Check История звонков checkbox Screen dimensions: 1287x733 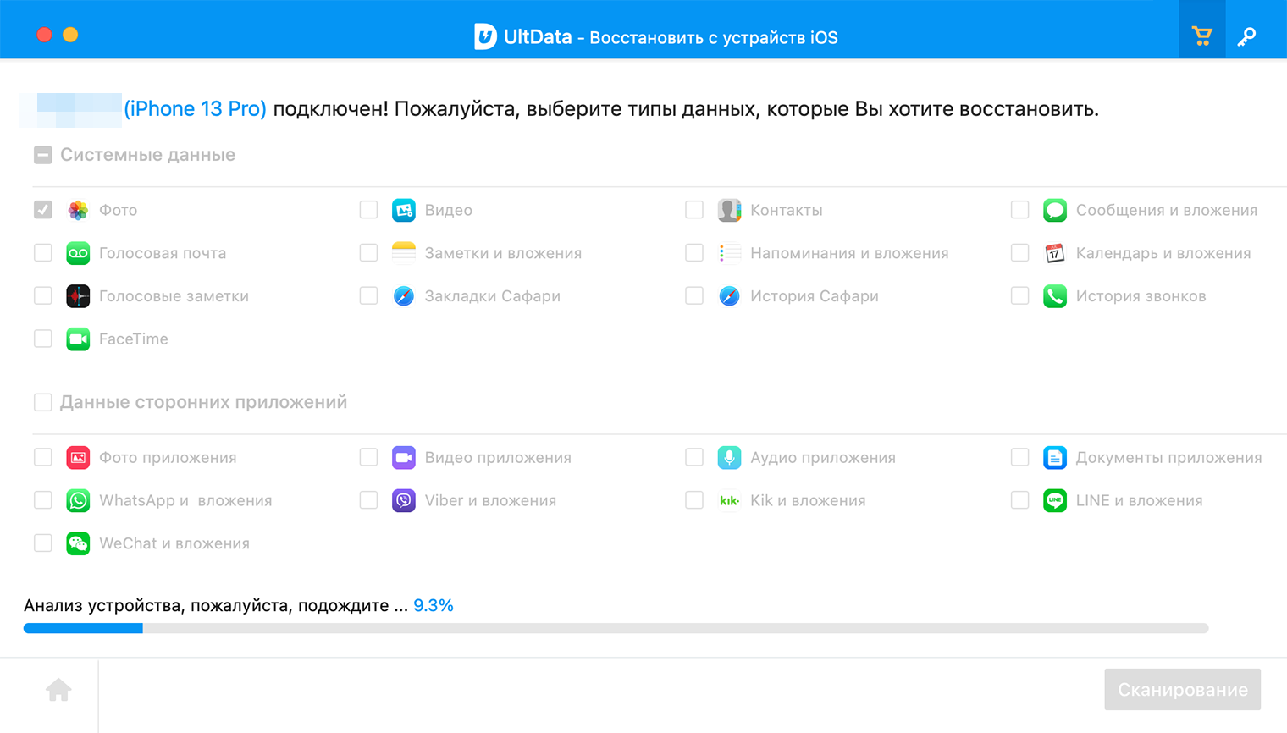point(1020,296)
